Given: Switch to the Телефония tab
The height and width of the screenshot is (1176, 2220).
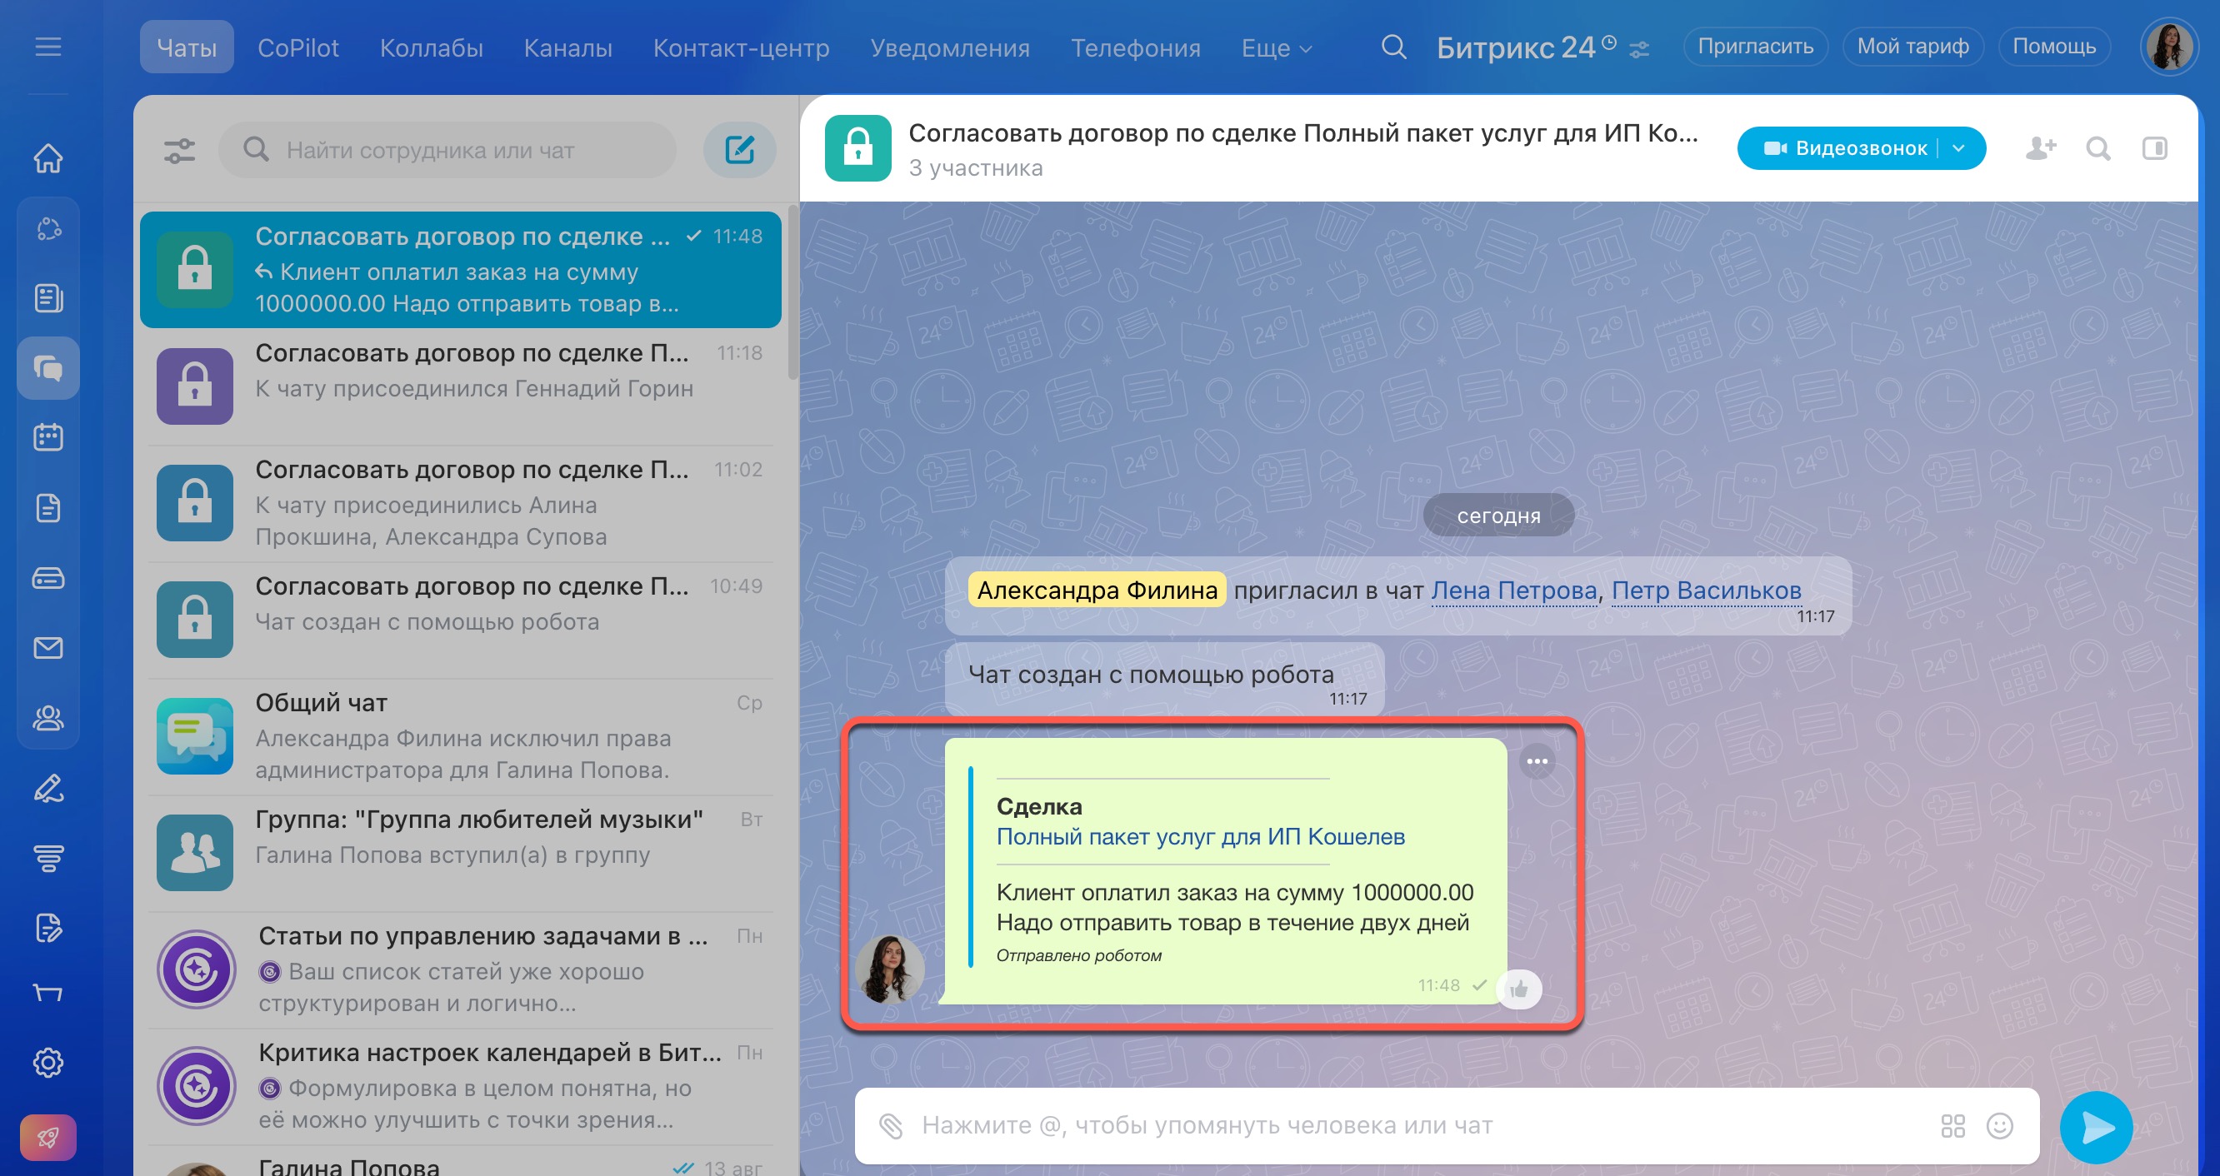Looking at the screenshot, I should (x=1135, y=47).
